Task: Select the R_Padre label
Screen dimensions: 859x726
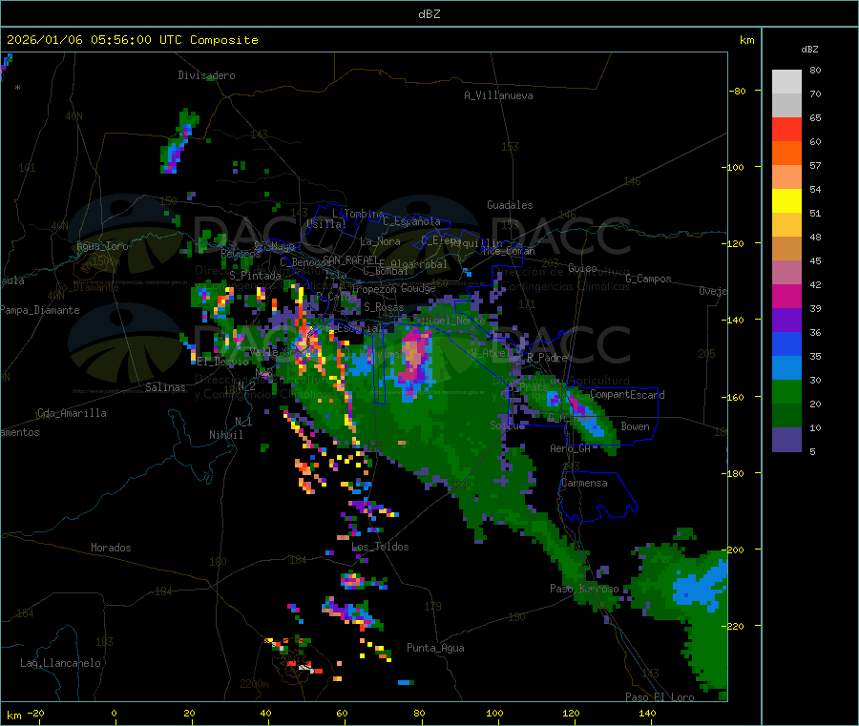Action: pyautogui.click(x=547, y=358)
